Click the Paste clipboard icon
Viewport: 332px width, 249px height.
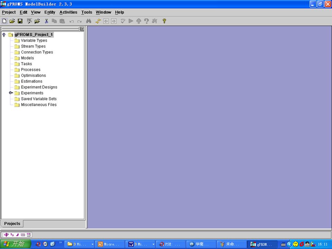pos(62,21)
